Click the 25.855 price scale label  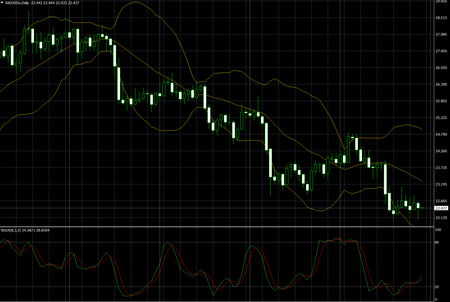click(x=441, y=101)
